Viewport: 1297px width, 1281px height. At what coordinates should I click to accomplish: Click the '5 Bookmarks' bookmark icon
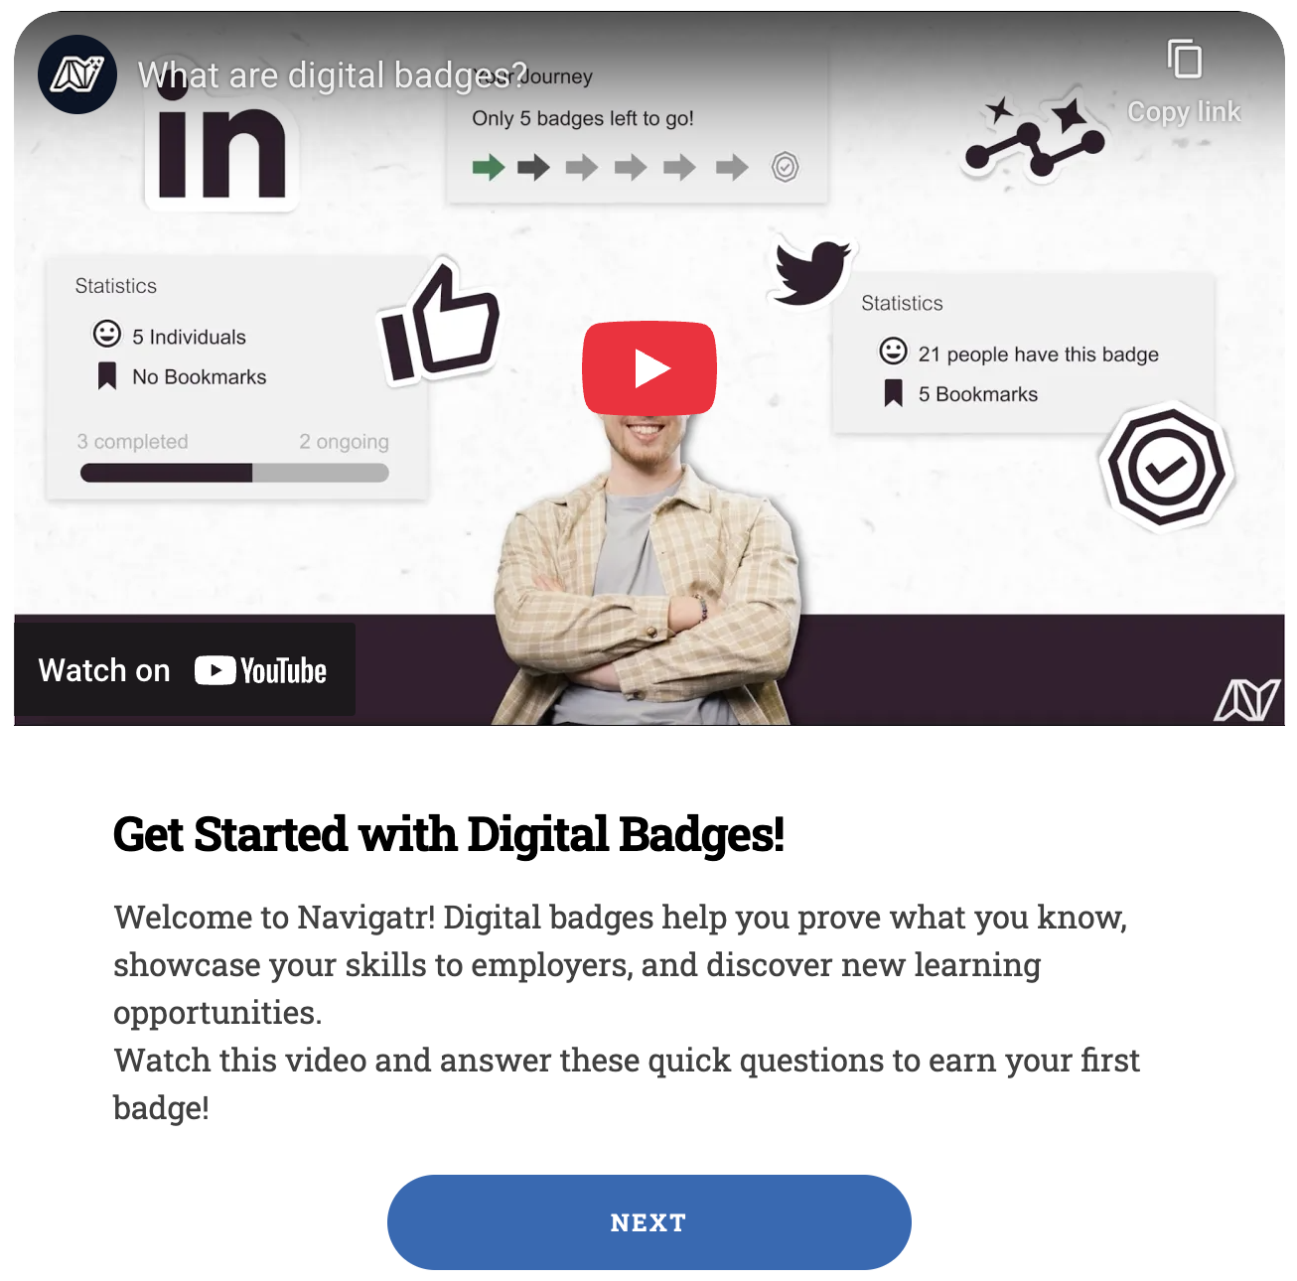tap(894, 394)
